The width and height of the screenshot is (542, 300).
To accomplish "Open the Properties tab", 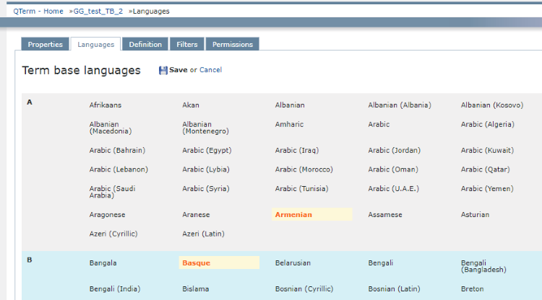I will 45,45.
